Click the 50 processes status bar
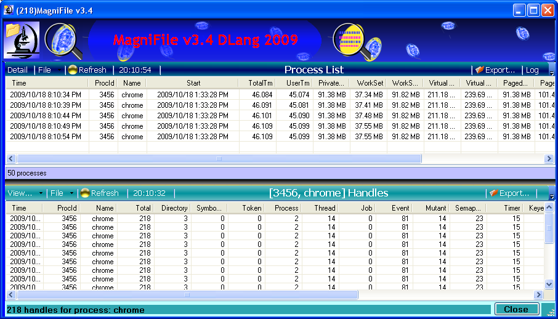 tap(279, 174)
